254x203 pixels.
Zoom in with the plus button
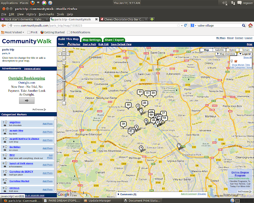64,63
